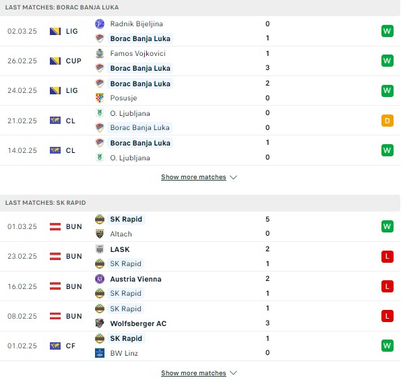Viewport: 403px width, 382px height.
Task: Select the Radnik Bijeljina team name
Action: 137,24
